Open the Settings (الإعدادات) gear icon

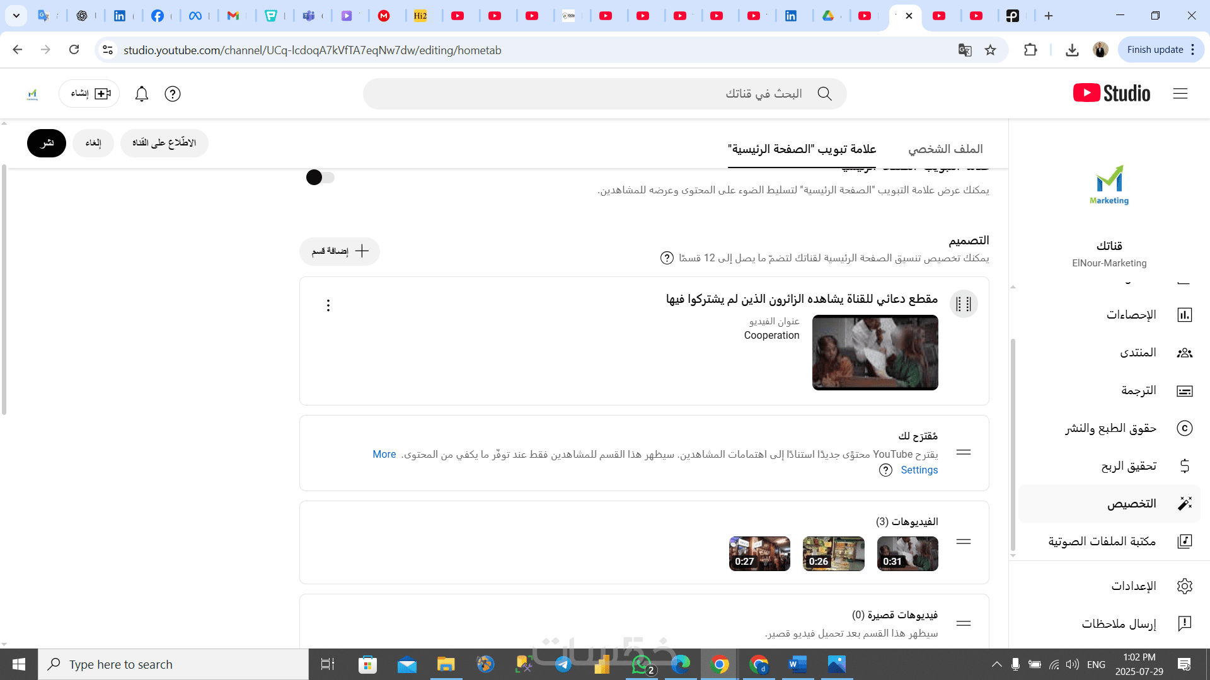tap(1184, 586)
